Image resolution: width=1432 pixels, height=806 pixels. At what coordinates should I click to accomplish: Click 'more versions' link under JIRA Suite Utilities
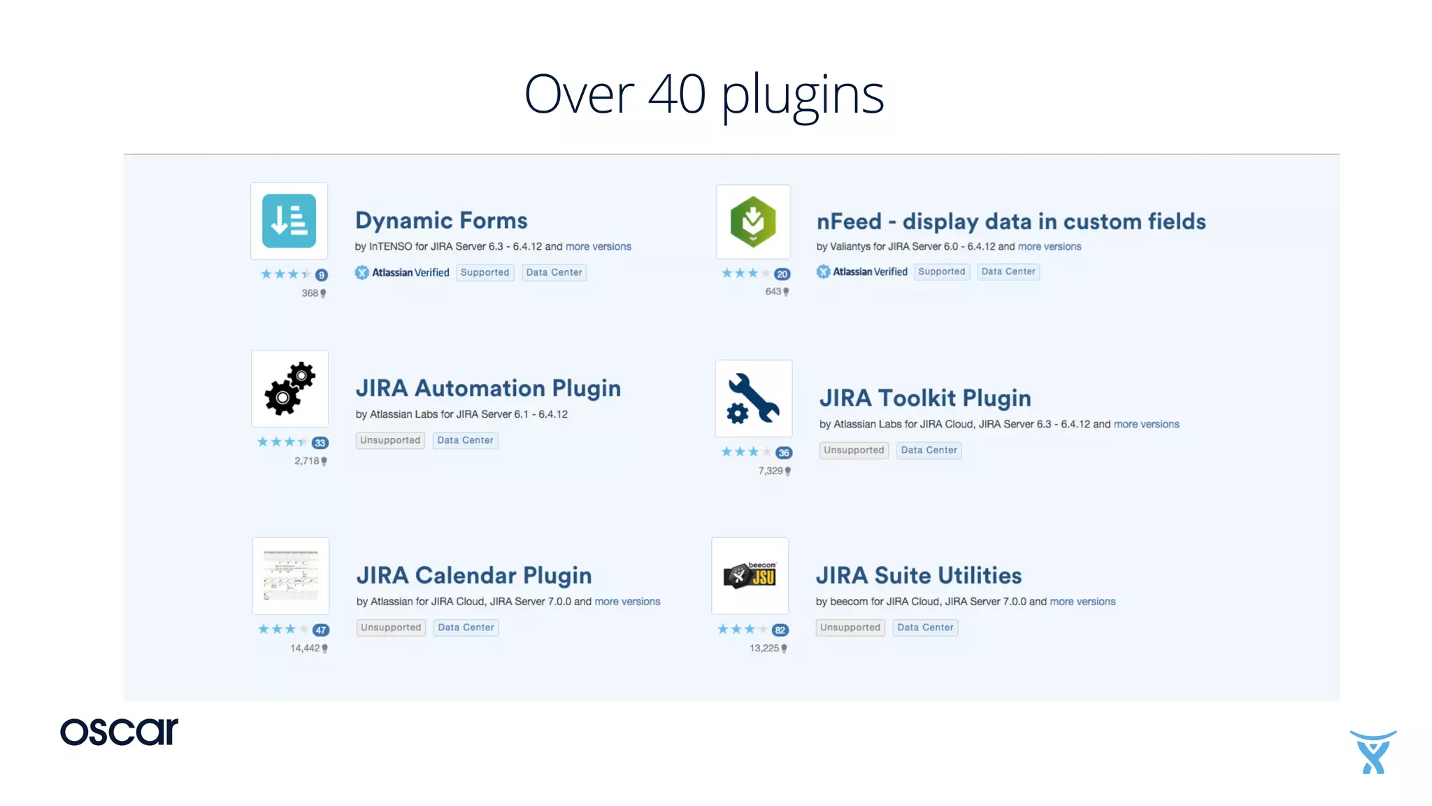(1082, 602)
